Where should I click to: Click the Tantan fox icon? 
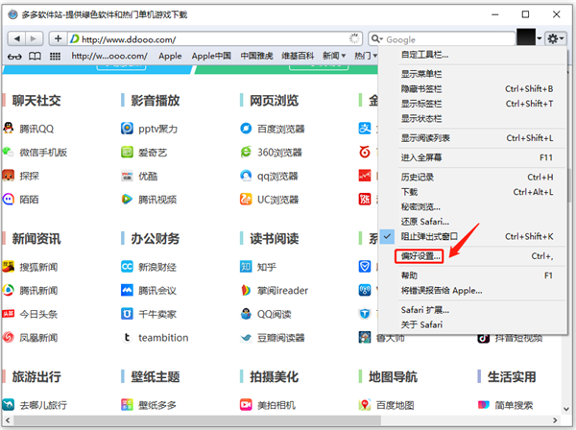click(x=9, y=176)
